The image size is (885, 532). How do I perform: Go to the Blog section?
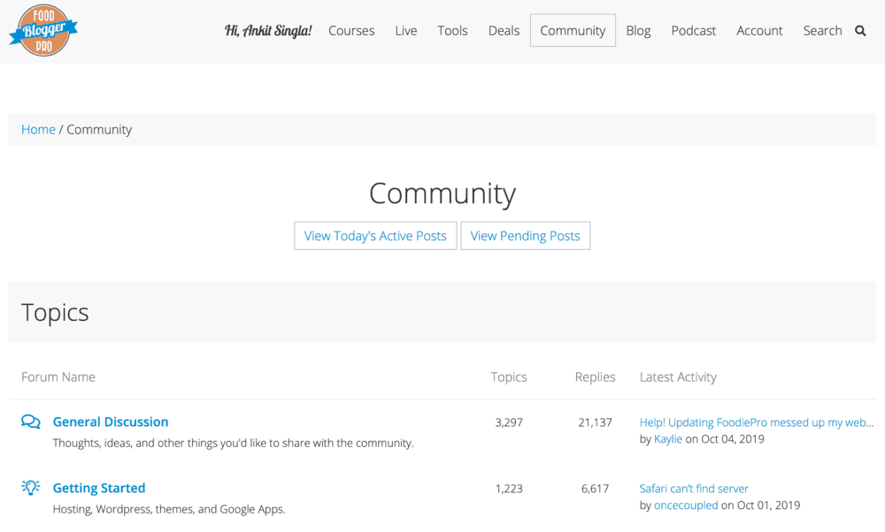pos(638,30)
